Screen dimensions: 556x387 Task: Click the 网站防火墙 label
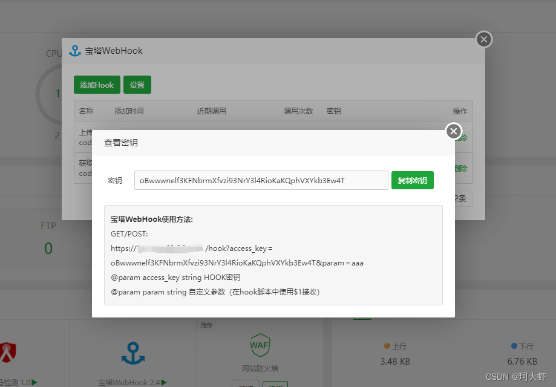260,369
